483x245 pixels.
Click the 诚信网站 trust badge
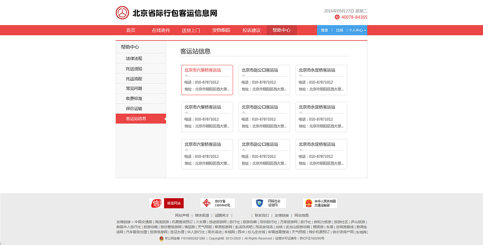(174, 203)
